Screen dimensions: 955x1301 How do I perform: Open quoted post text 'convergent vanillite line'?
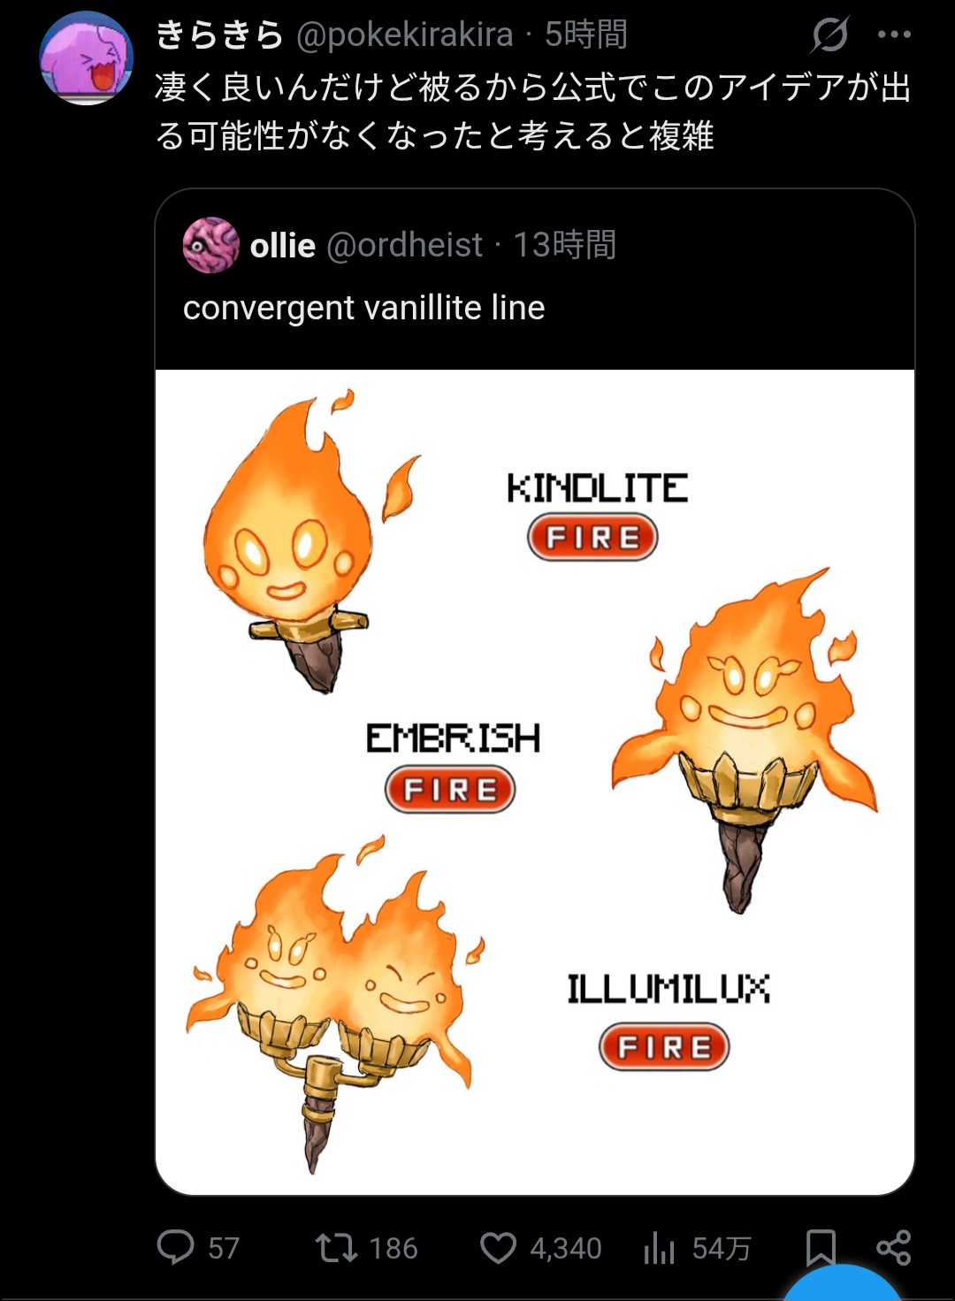pyautogui.click(x=363, y=308)
